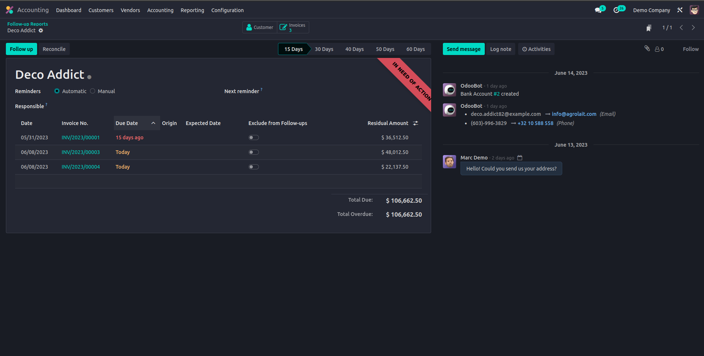Click the 'Hello! Could you send us your address?' message
This screenshot has width=704, height=356.
[511, 169]
